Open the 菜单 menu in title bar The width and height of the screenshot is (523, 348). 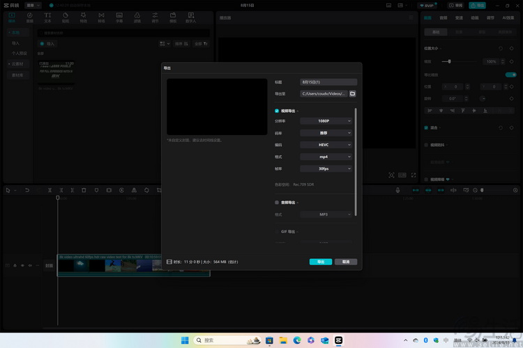[x=32, y=5]
